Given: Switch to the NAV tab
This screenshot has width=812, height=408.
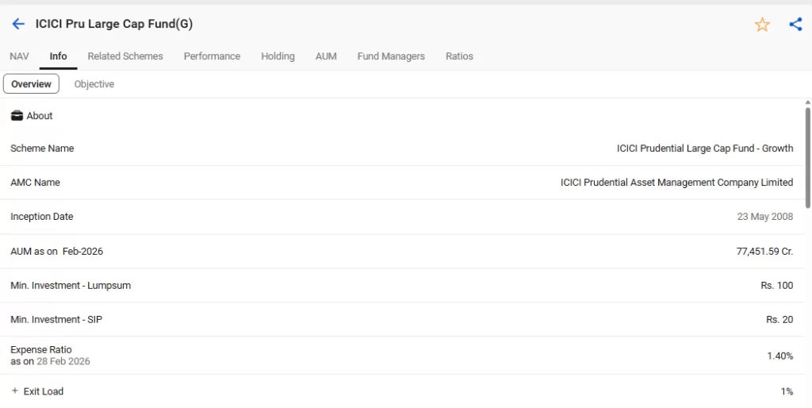Looking at the screenshot, I should click(19, 56).
